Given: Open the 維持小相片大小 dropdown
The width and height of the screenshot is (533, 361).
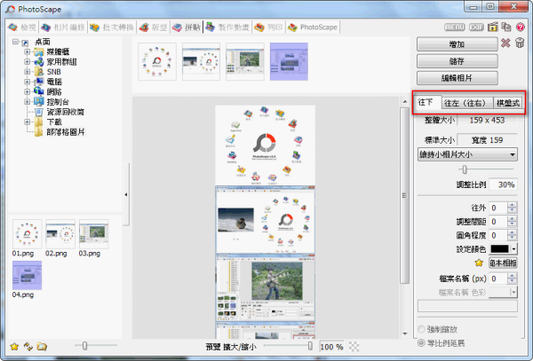Looking at the screenshot, I should (467, 154).
